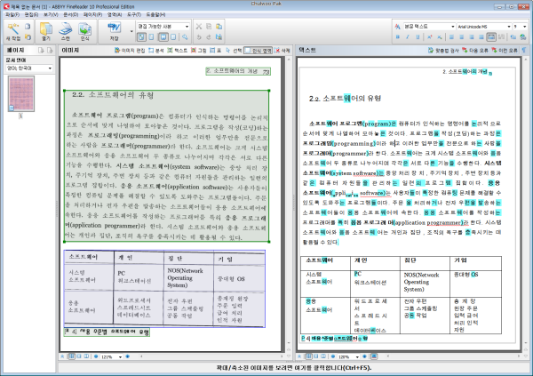Viewport: 533px width, 376px height.
Task: Open the 페이지(P) menu
Action: tap(92, 14)
